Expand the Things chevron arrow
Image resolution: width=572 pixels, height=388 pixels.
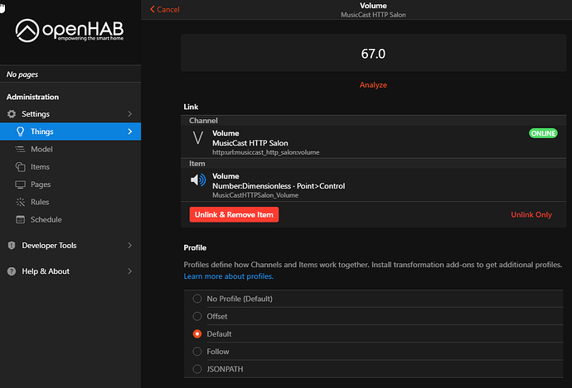130,132
